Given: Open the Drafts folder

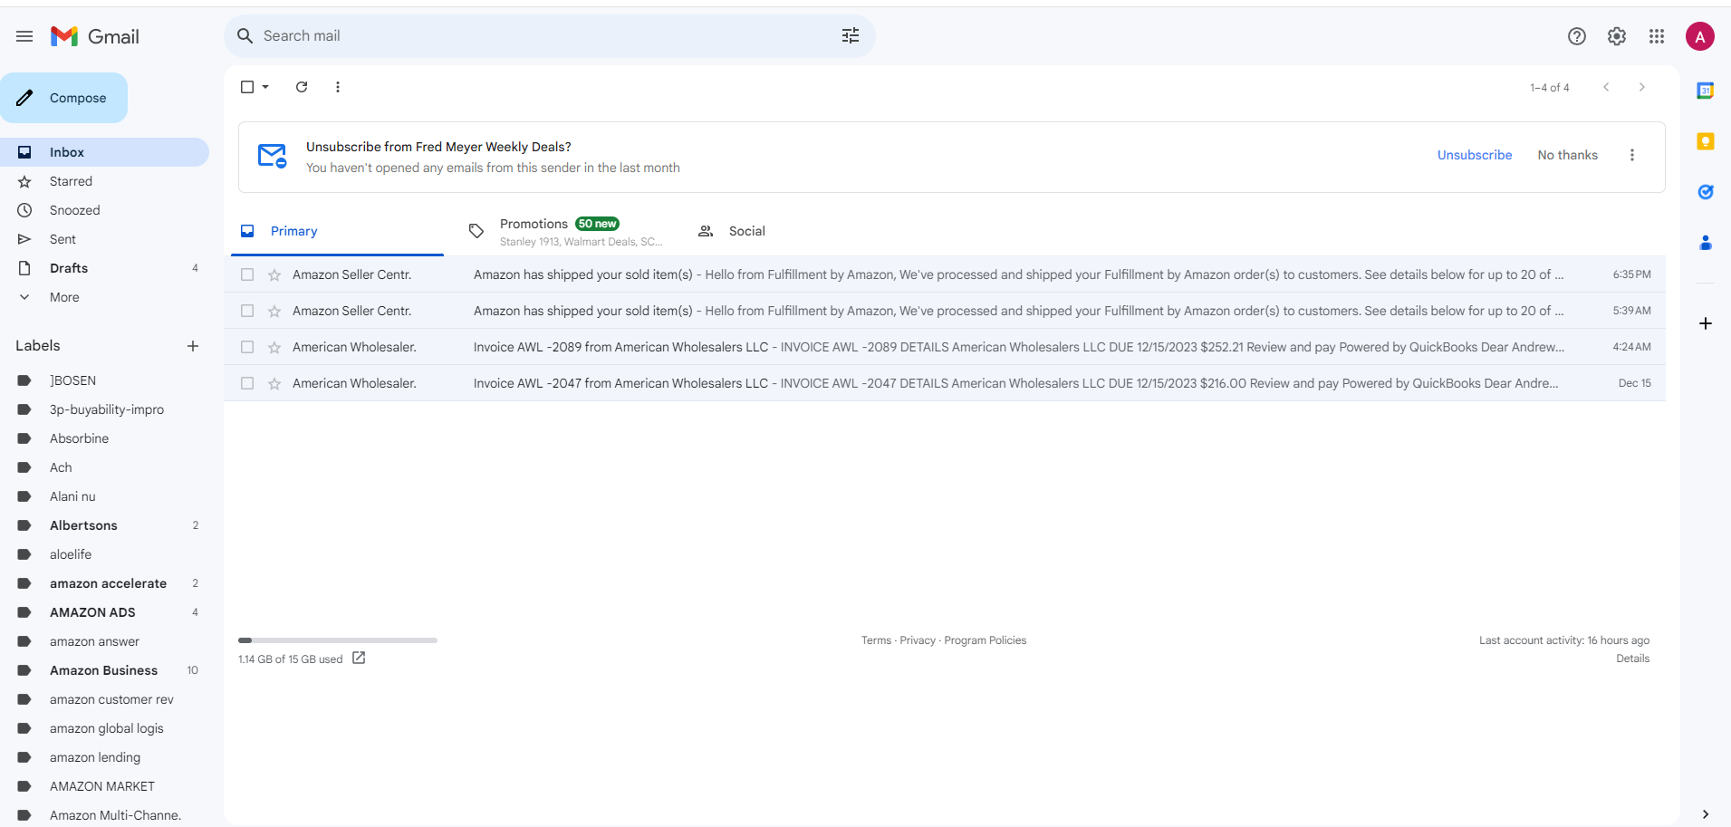Looking at the screenshot, I should pyautogui.click(x=104, y=268).
